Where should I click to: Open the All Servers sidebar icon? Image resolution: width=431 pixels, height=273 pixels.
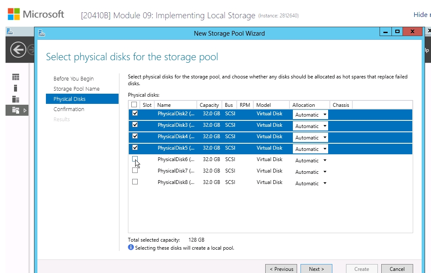coord(16,99)
